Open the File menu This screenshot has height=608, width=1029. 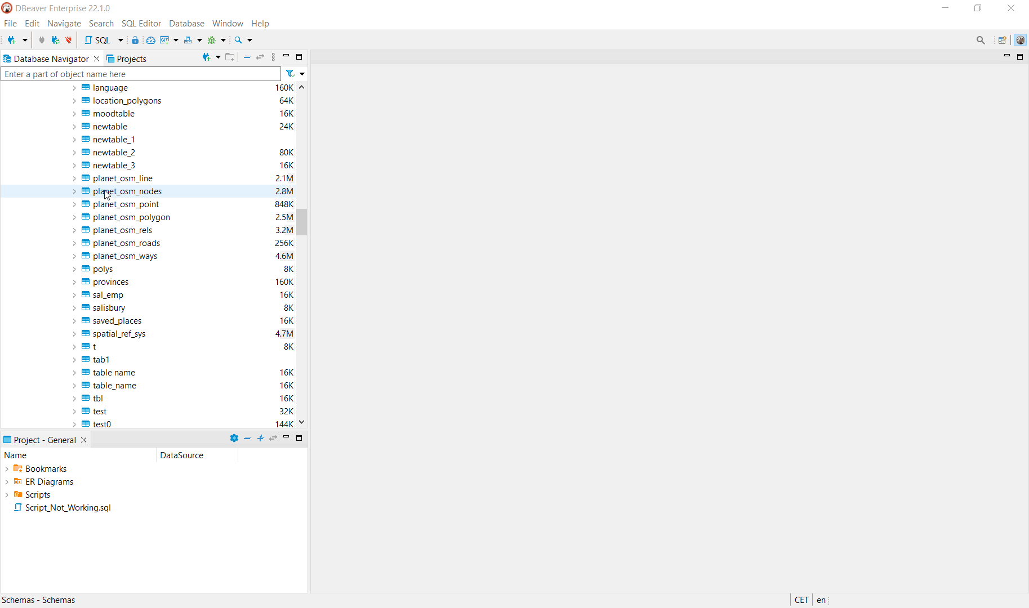10,24
